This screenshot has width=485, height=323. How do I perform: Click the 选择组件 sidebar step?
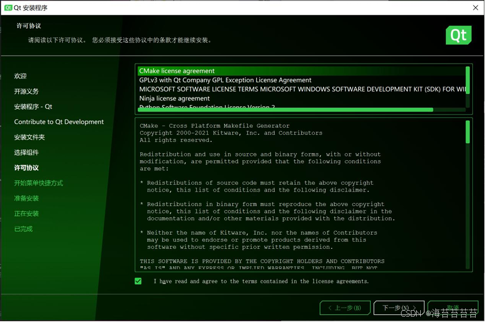(26, 152)
